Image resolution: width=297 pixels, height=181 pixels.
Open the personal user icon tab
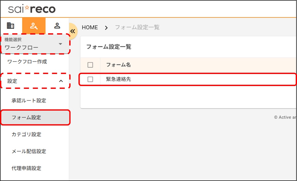57,26
